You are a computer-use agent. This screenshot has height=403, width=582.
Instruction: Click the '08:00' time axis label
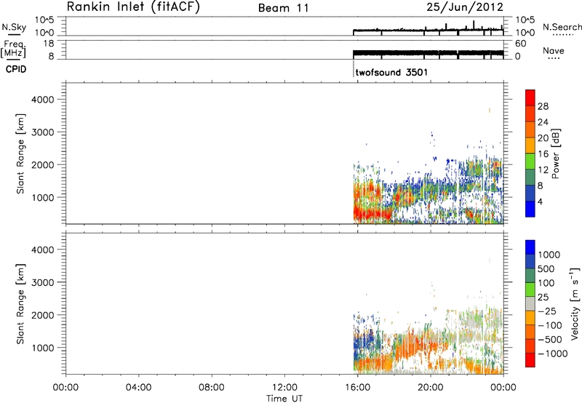pyautogui.click(x=212, y=388)
